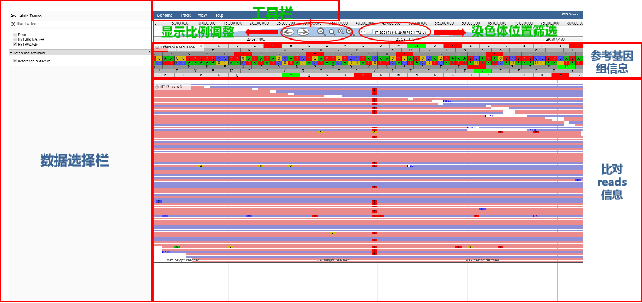Open the Help menu
The image size is (642, 303).
click(219, 15)
